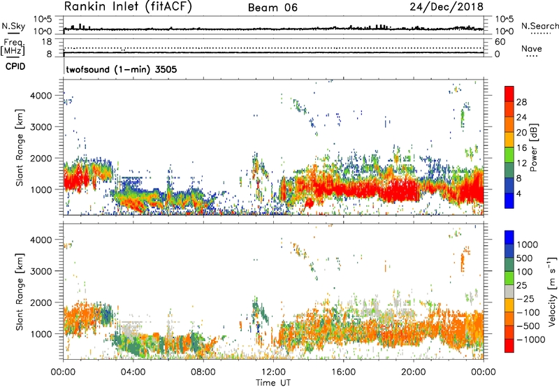This screenshot has height=387, width=559.
Task: Click the 'Time UT' axis title
Action: 273,383
